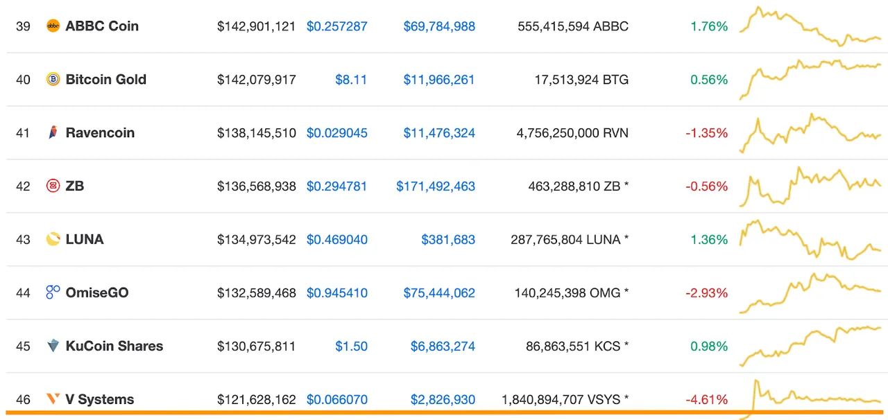Open the Ravencoin name link

[100, 133]
